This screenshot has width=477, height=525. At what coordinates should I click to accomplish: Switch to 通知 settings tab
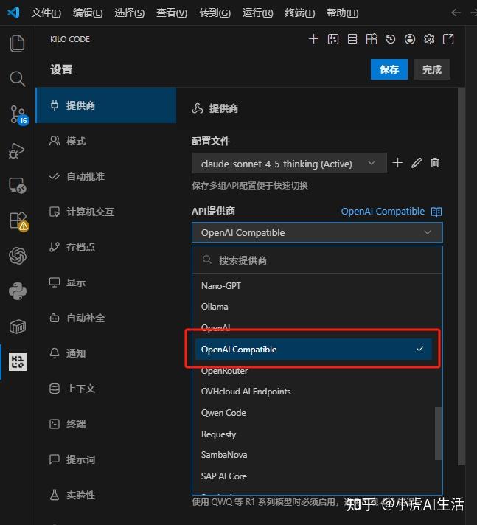tap(105, 353)
